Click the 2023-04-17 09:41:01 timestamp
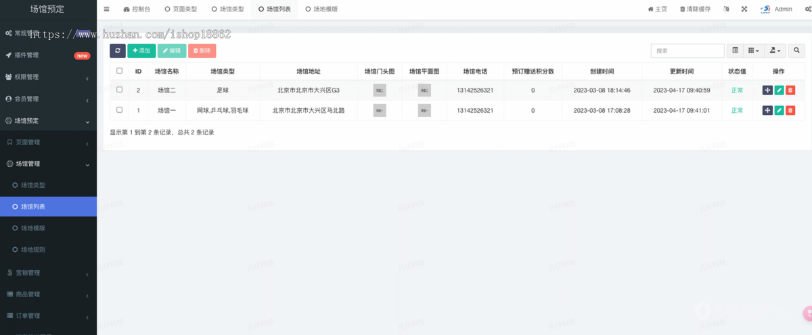This screenshot has width=812, height=335. 681,110
